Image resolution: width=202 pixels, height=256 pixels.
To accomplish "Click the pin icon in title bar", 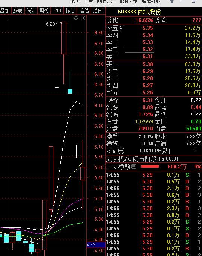I will point(172,1).
